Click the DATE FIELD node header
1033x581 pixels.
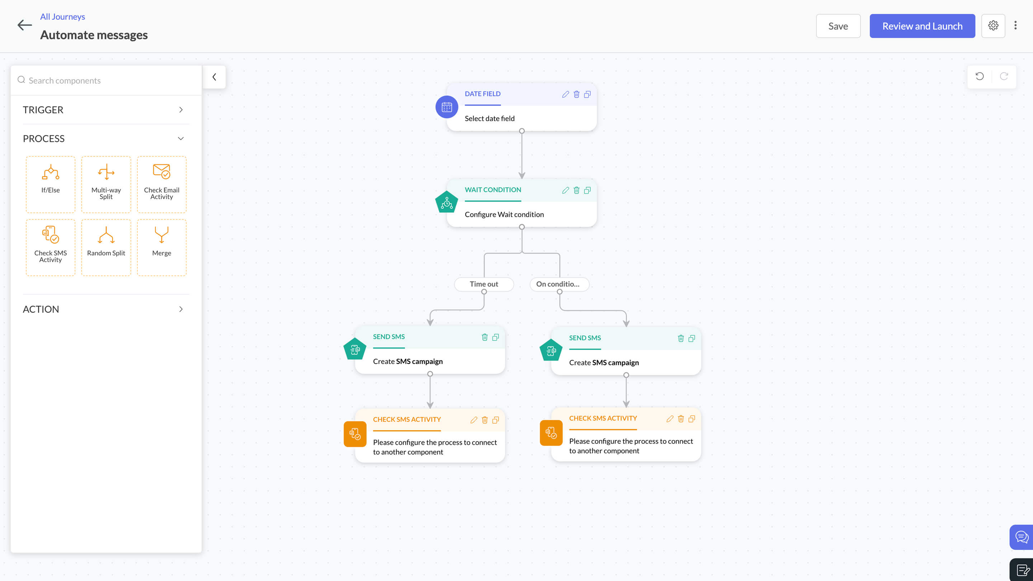[x=482, y=94]
